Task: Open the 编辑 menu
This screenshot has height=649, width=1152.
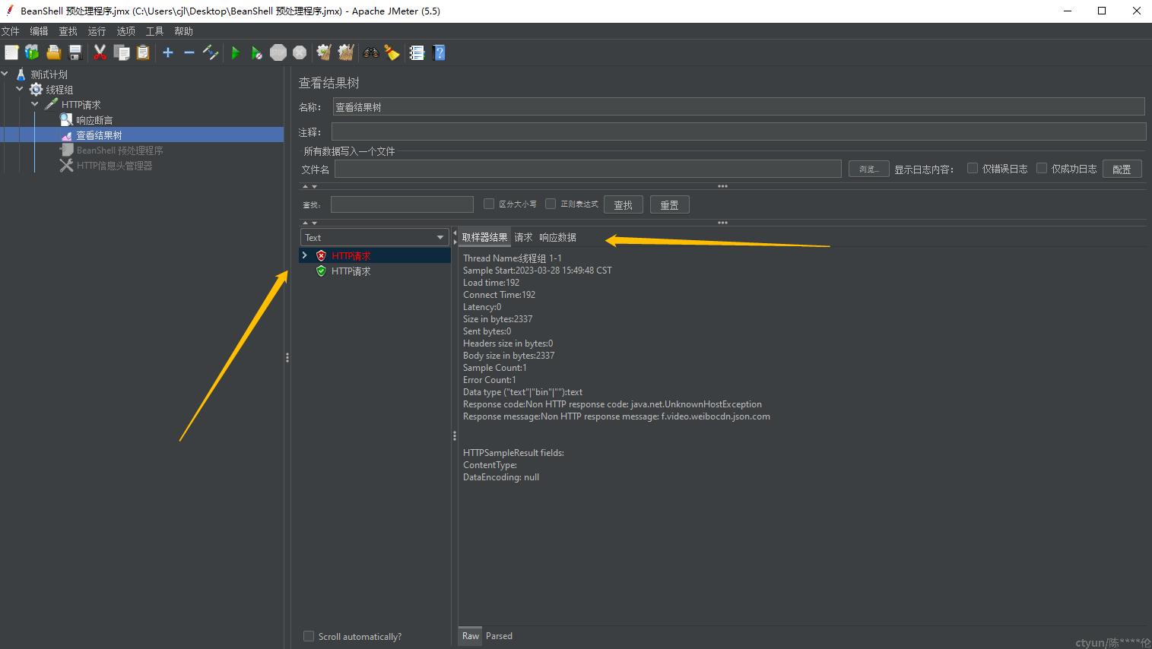Action: 39,31
